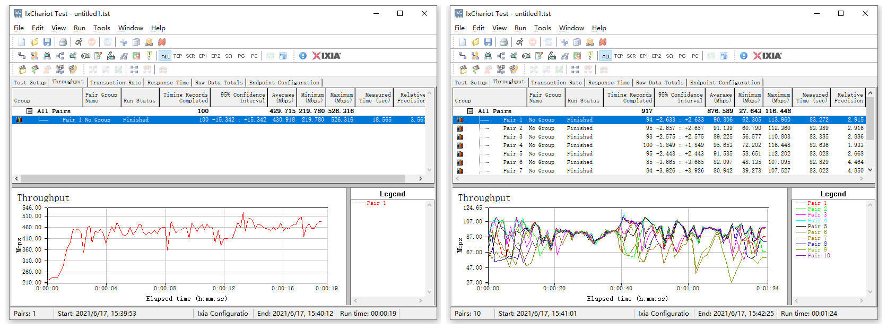Screen dimensions: 887x329
Task: Toggle TCP filter in left window
Action: (x=178, y=56)
